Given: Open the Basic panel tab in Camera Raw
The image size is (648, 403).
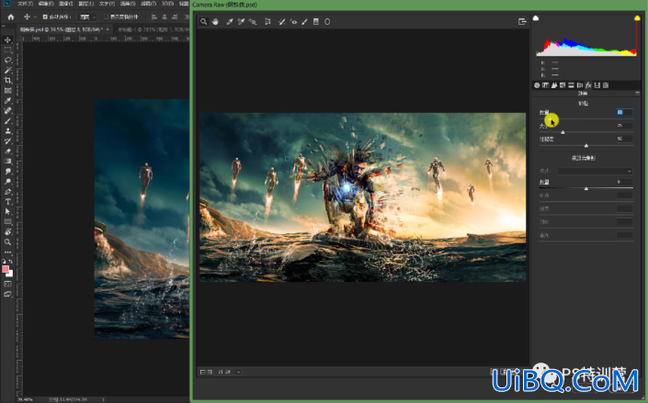Looking at the screenshot, I should point(537,85).
